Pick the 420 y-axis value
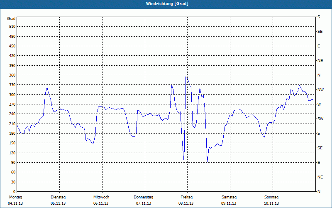Screen dimensions: 332x208 click(x=12, y=56)
